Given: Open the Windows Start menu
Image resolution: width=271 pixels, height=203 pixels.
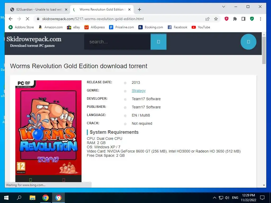Looking at the screenshot, I should coord(6,198).
